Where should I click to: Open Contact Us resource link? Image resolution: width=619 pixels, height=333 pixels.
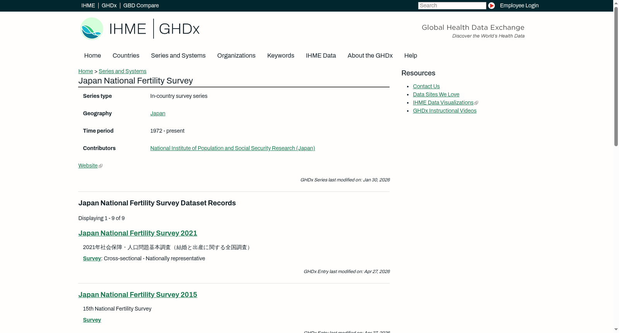[x=426, y=86]
